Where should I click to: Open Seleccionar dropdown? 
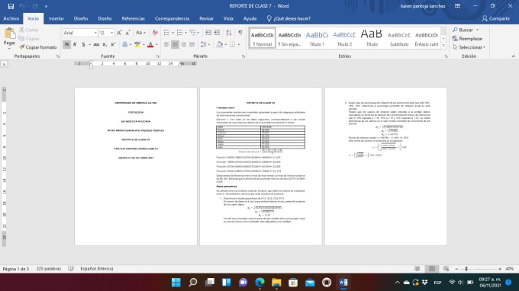pos(469,47)
